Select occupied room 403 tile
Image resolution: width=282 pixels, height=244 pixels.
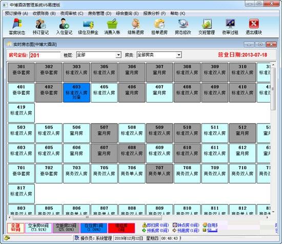[x=76, y=93]
